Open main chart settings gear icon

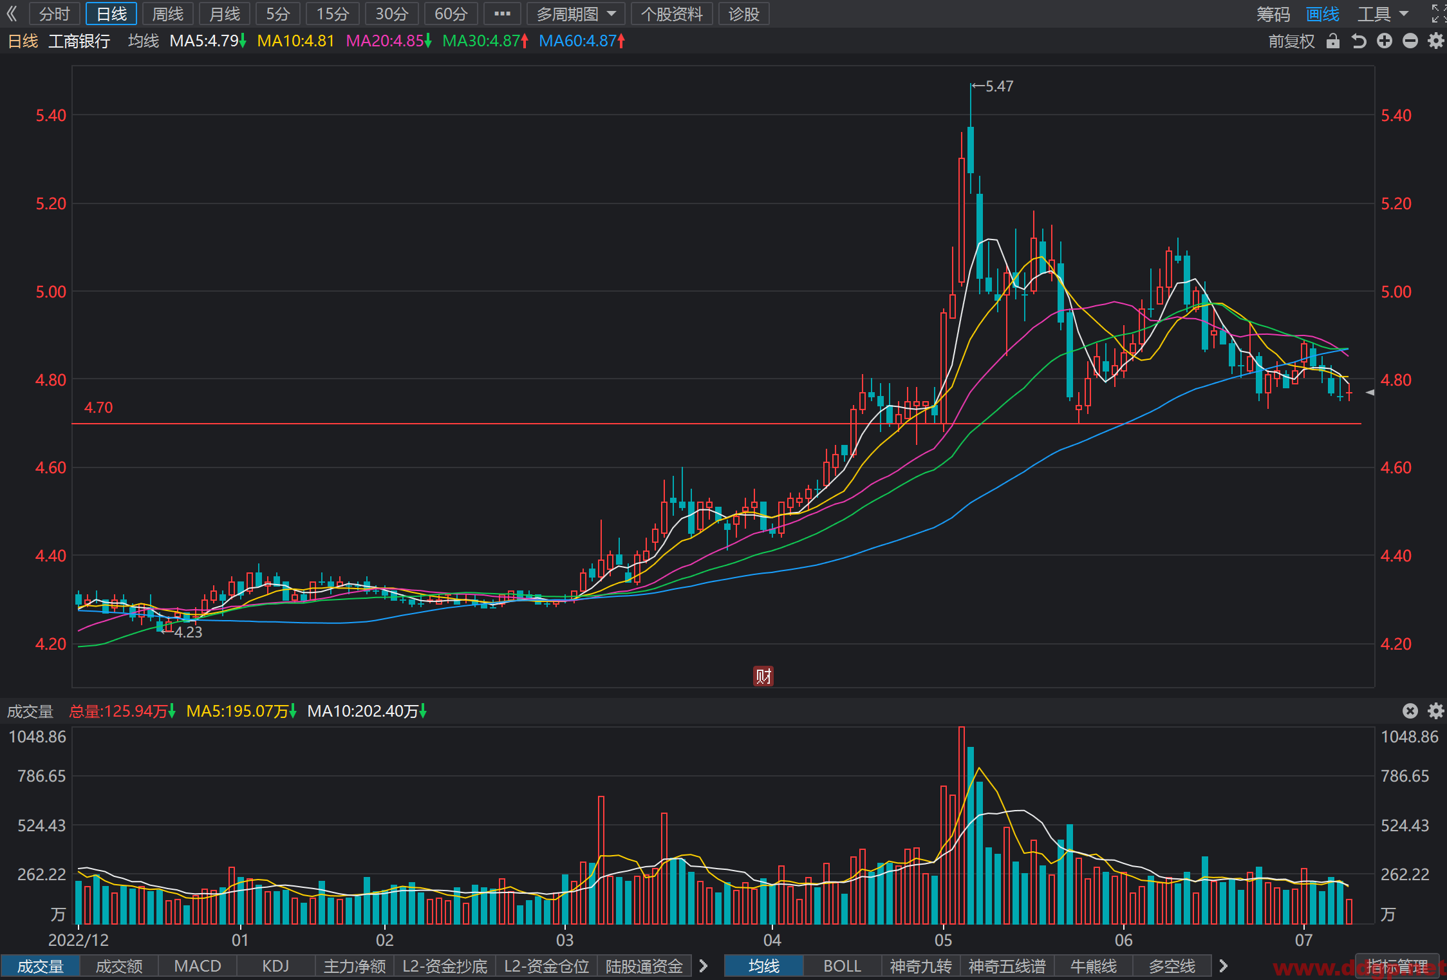click(x=1435, y=41)
